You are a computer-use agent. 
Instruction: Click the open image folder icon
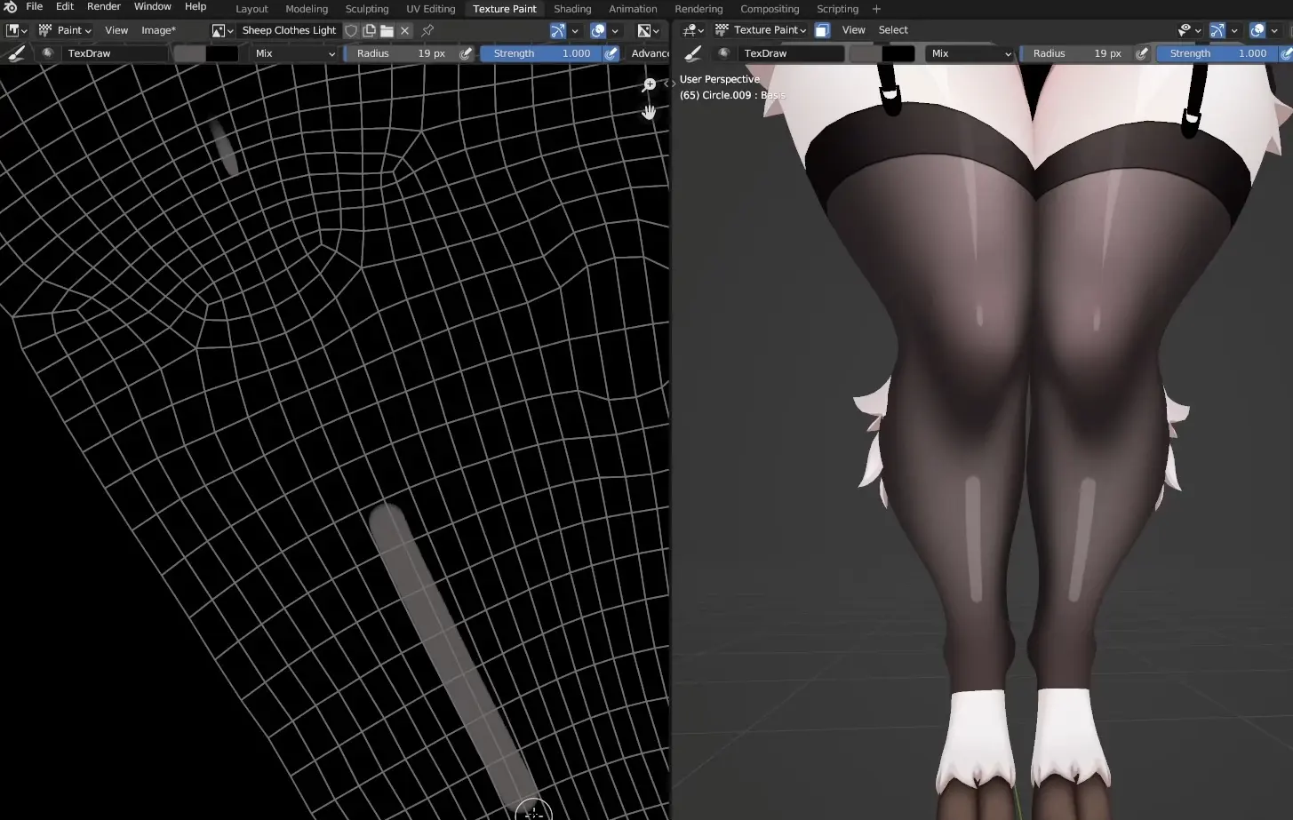coord(387,30)
